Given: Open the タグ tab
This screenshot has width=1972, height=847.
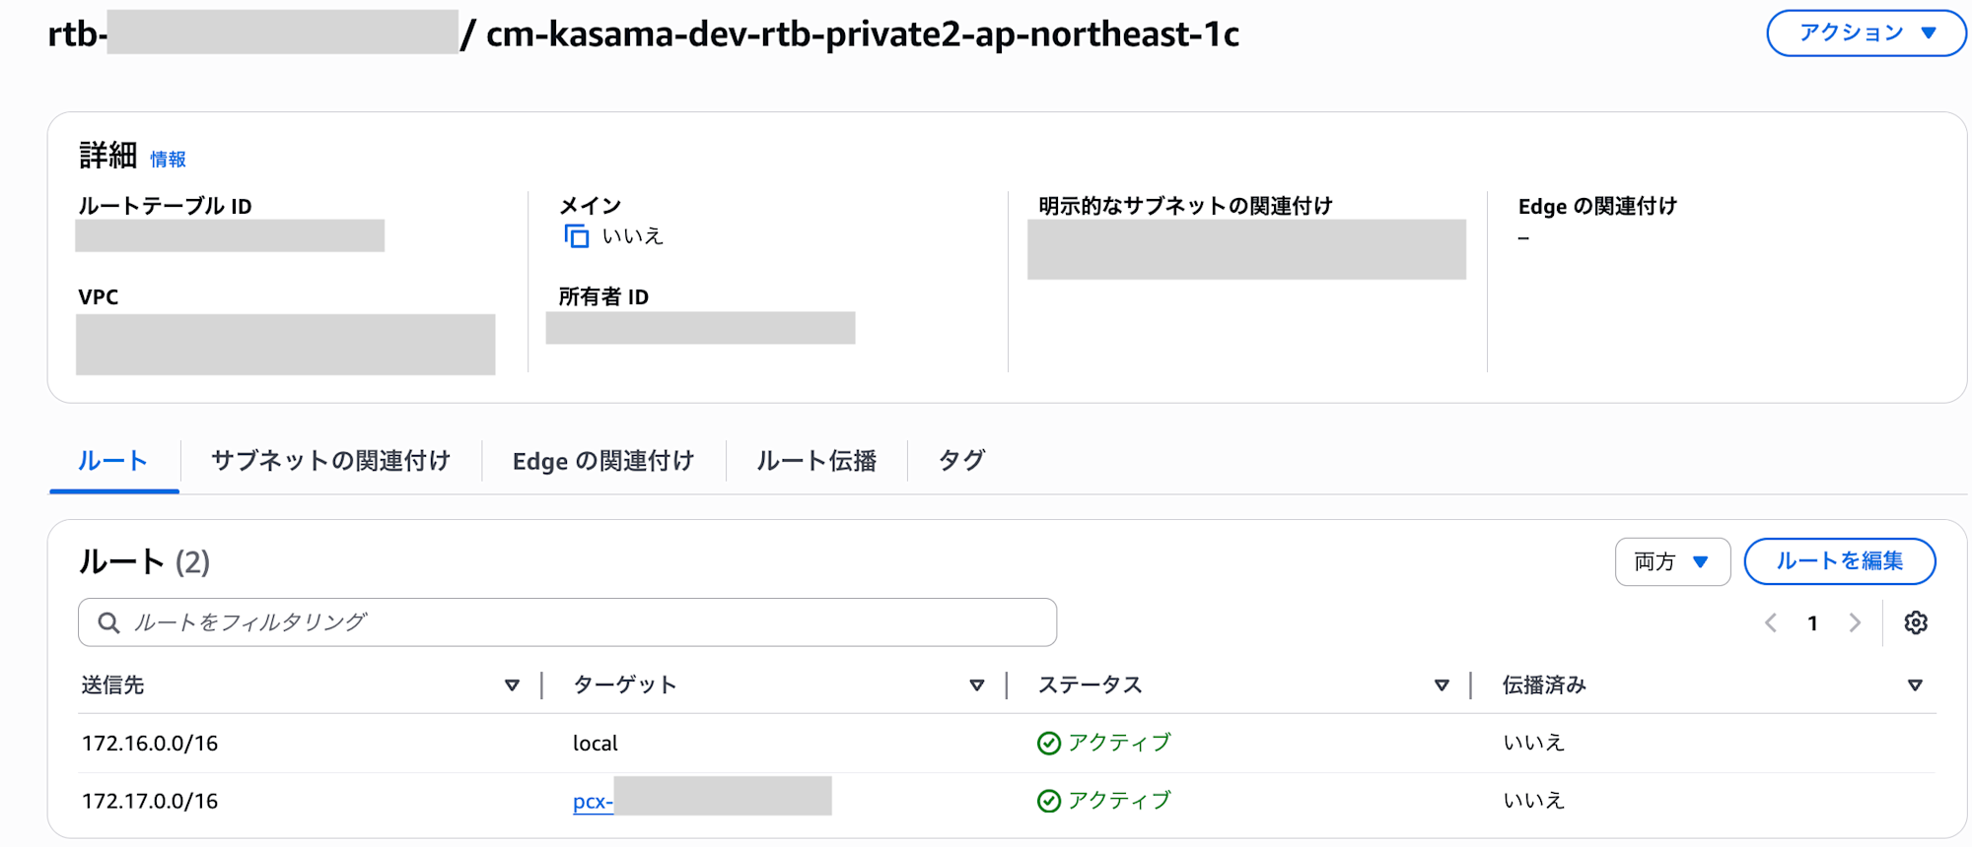Looking at the screenshot, I should click(961, 460).
